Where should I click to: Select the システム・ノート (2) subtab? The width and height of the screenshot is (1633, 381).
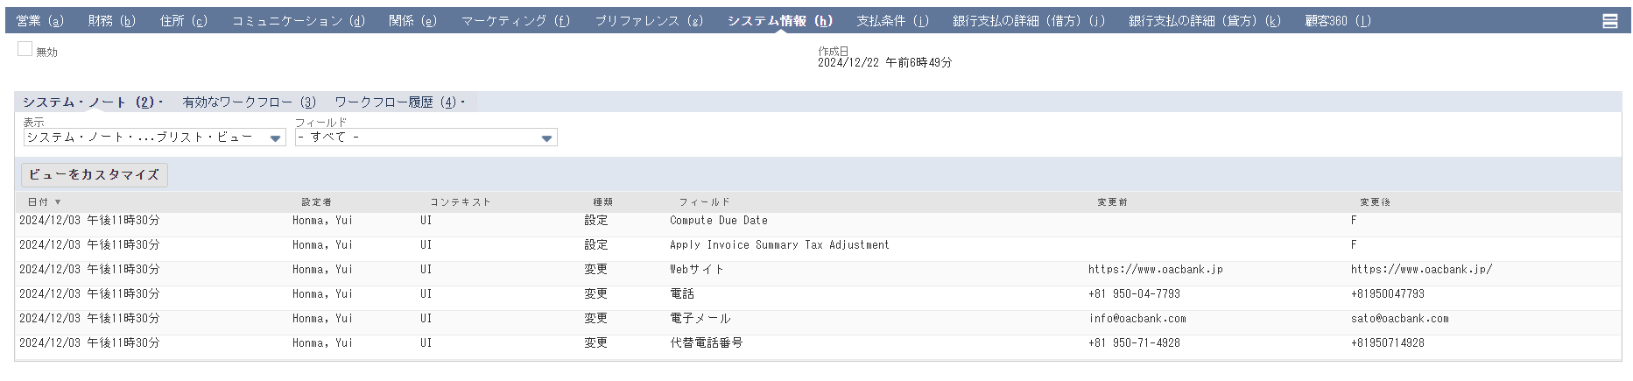88,102
